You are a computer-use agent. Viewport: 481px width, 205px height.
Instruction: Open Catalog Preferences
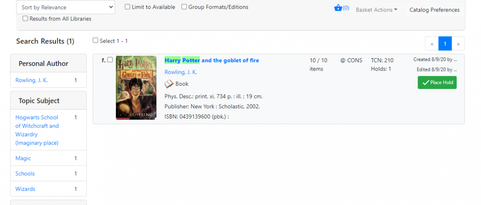tap(435, 10)
